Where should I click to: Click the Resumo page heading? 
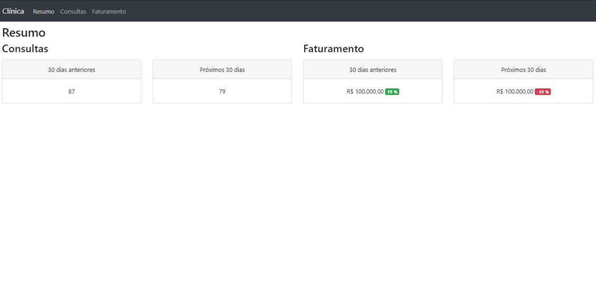23,33
